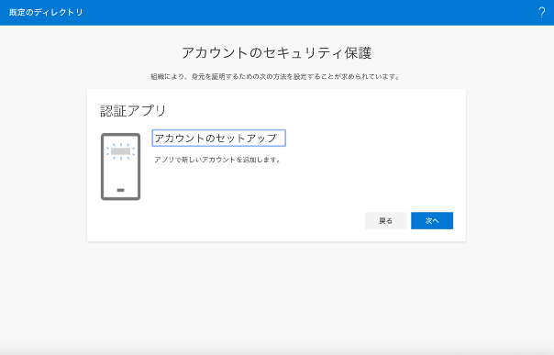Click the phone illustration icon
554x355 pixels.
(x=121, y=167)
